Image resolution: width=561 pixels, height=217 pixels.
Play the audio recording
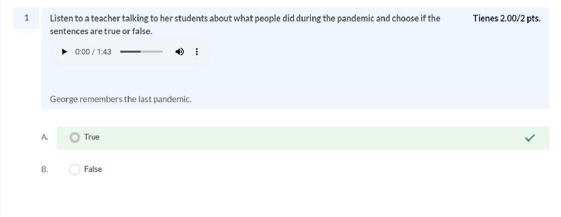(65, 52)
